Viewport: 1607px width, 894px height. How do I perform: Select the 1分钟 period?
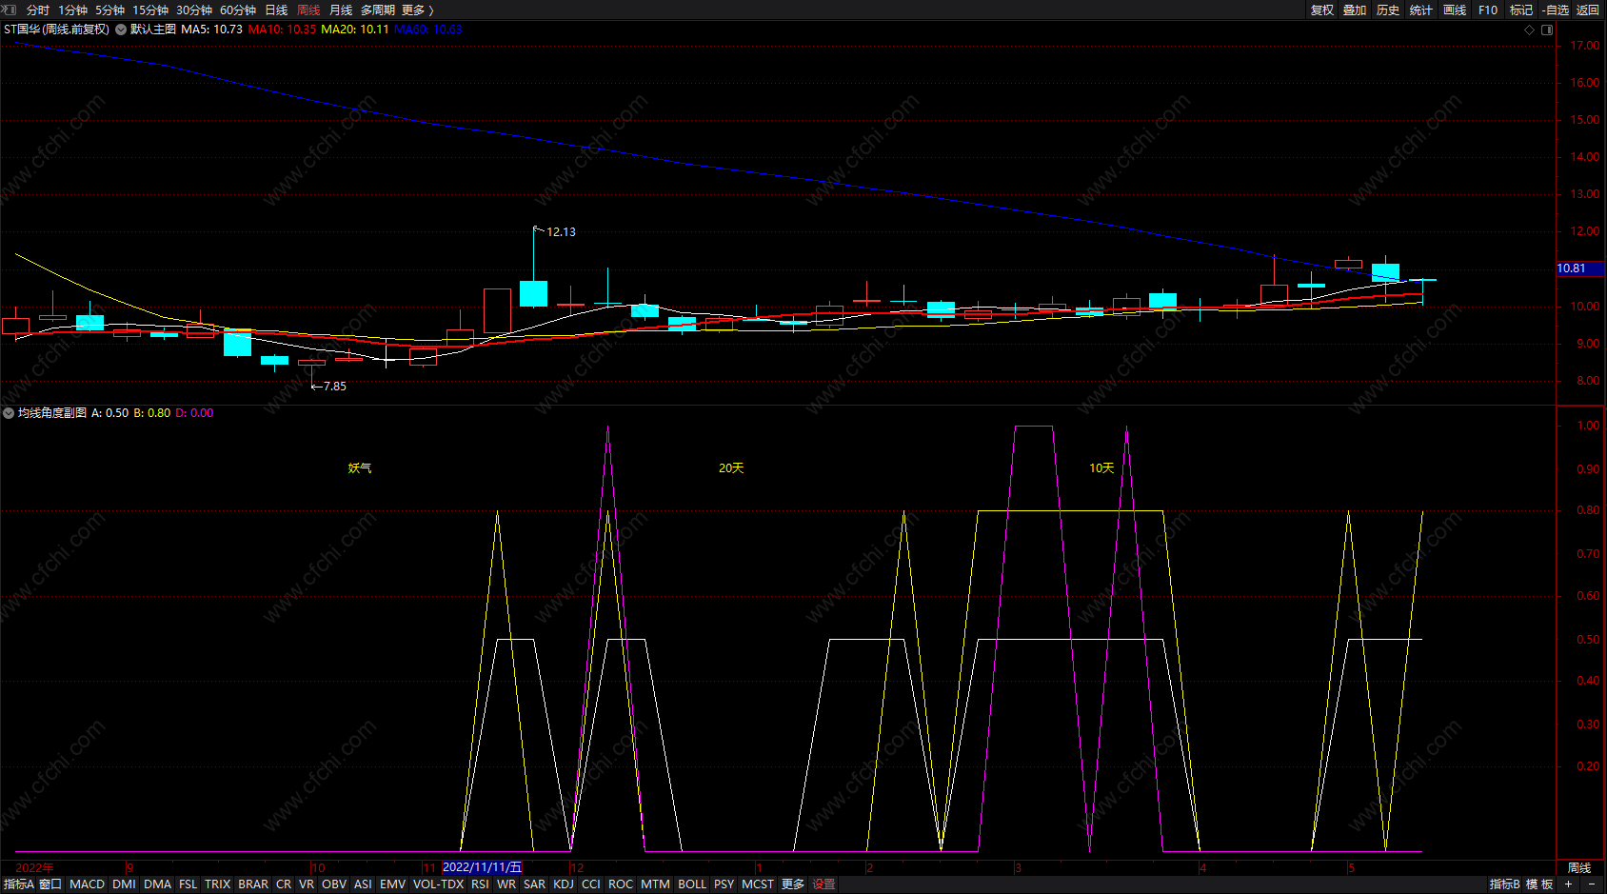point(73,10)
